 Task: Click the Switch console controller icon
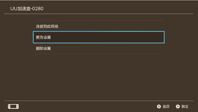tap(13, 106)
